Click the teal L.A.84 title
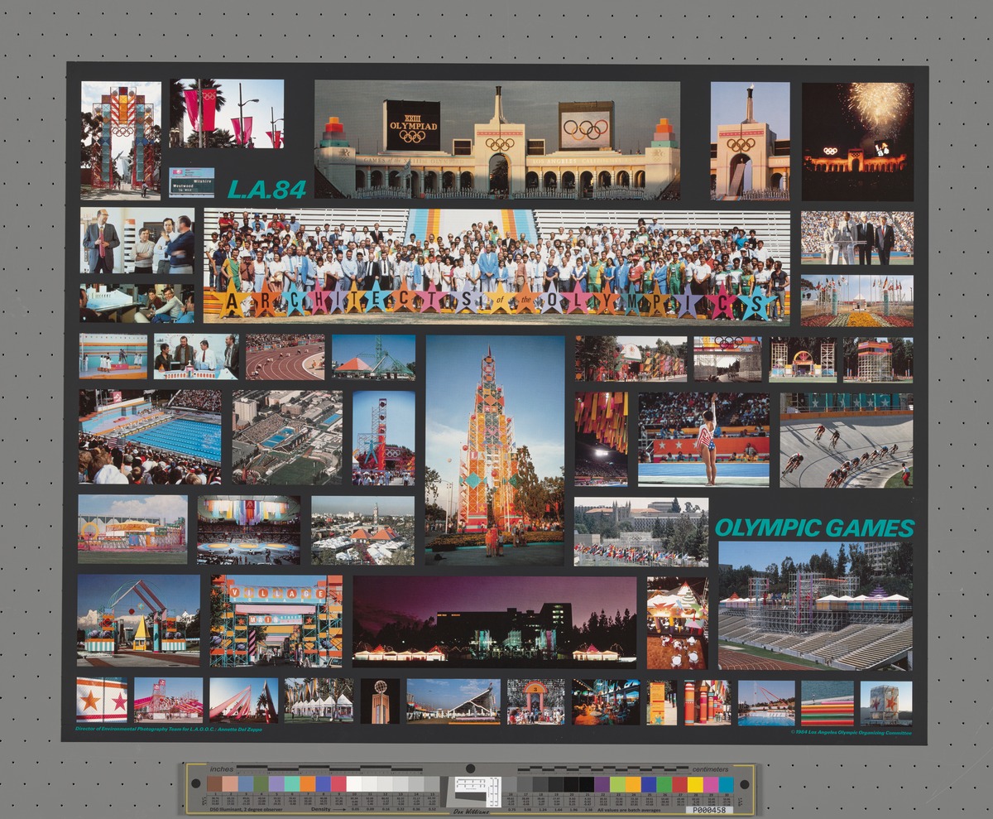The width and height of the screenshot is (993, 819). [x=266, y=189]
